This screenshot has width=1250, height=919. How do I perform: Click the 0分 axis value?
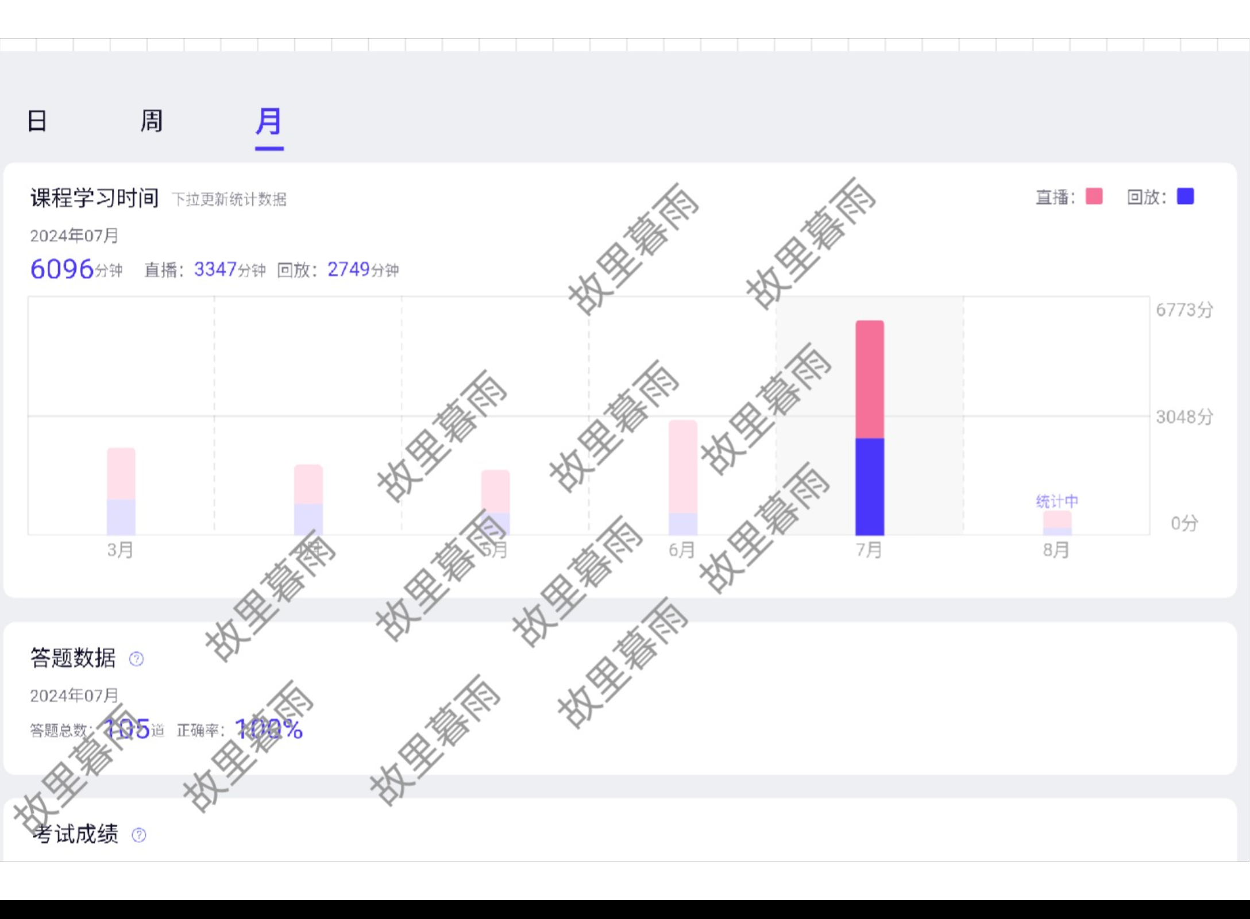pyautogui.click(x=1185, y=523)
